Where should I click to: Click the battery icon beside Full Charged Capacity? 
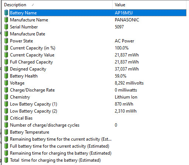pyautogui.click(x=6, y=62)
